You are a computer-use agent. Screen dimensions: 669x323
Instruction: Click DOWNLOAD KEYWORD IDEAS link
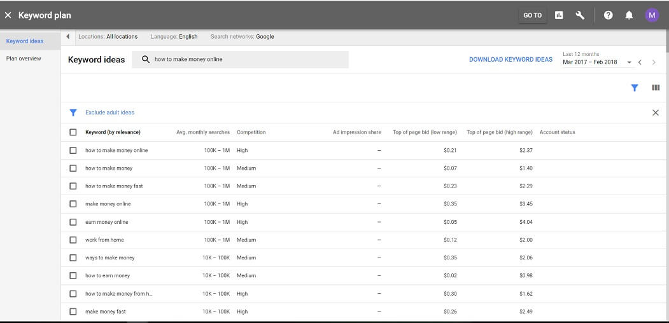(511, 60)
